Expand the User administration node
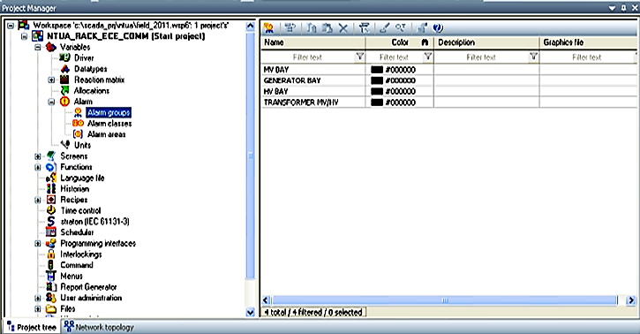Screen dimensions: 640x334 [38, 298]
